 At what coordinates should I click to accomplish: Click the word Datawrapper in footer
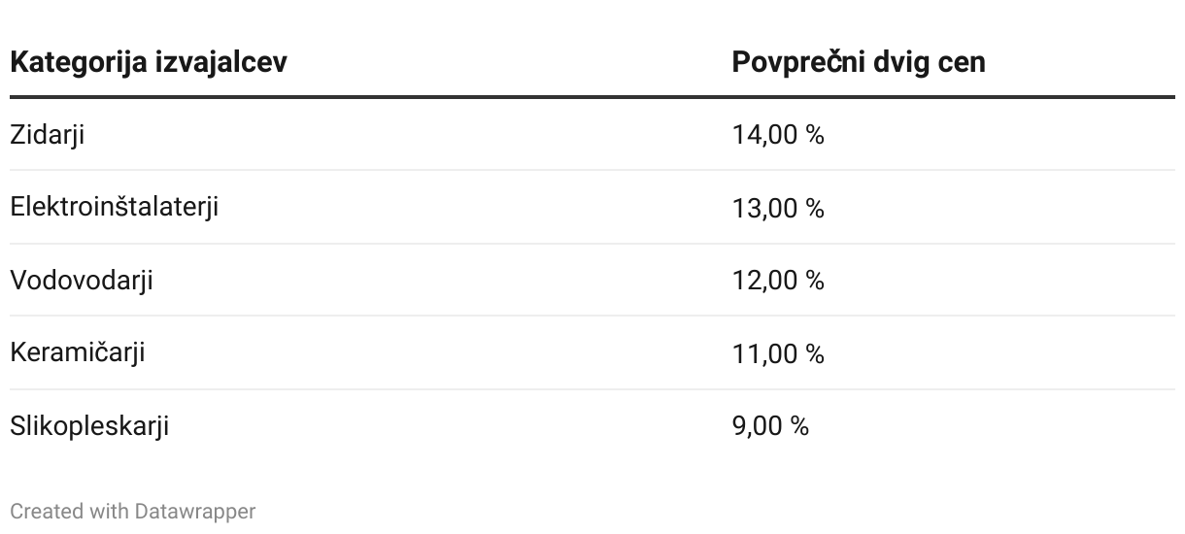coord(195,511)
